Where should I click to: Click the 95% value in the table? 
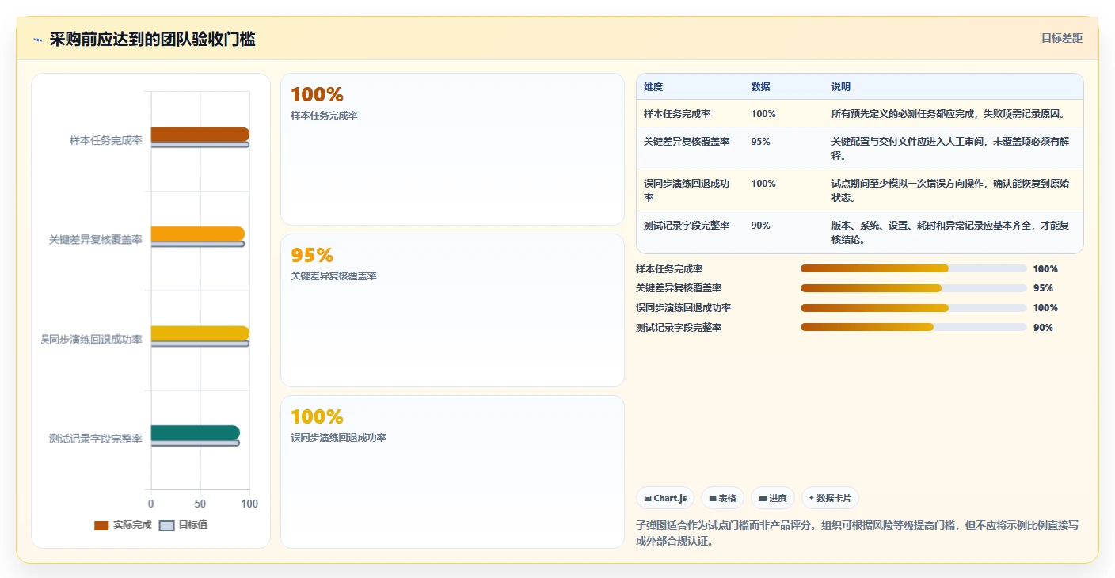761,142
